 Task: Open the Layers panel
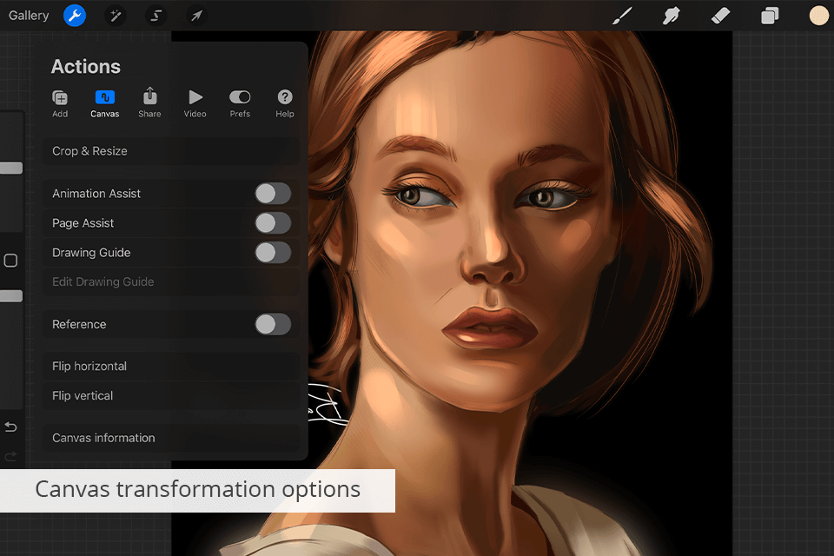(x=770, y=16)
